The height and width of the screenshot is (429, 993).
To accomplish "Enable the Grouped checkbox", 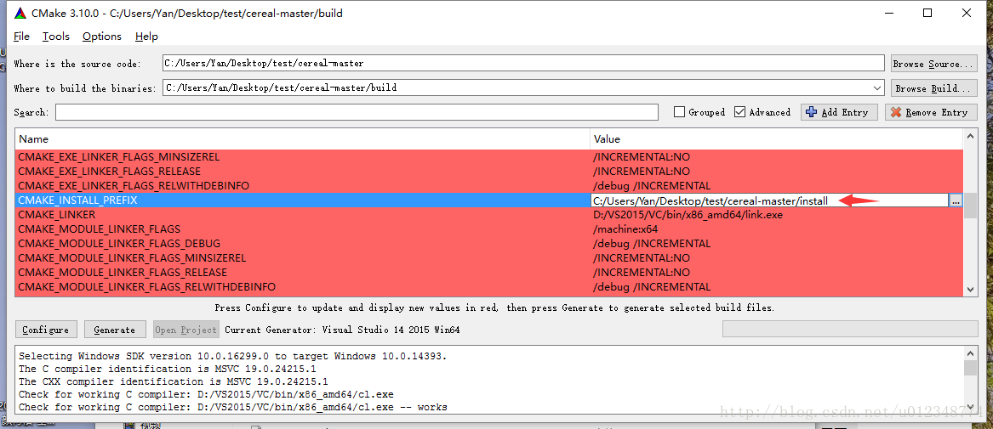I will [680, 112].
